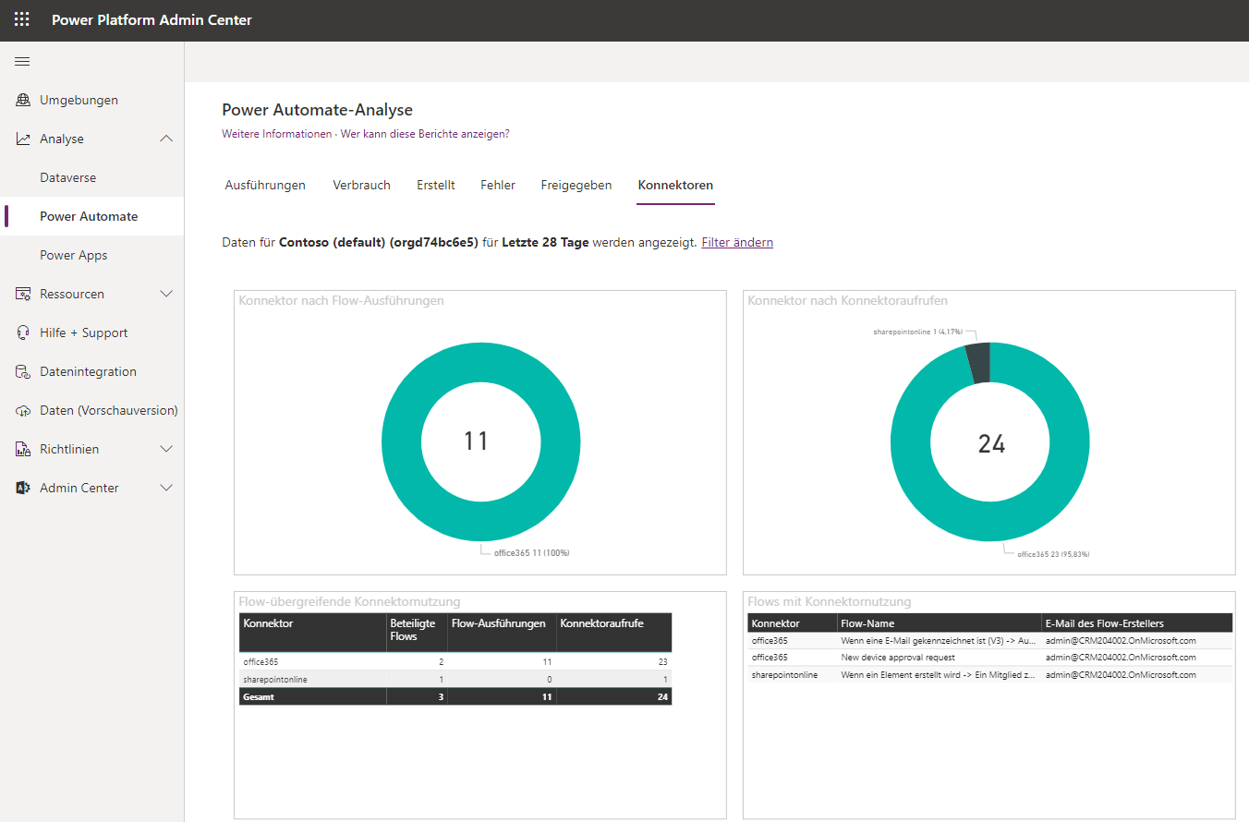Collapse the navigation hamburger menu
Screen dimensions: 1249x822
(22, 62)
